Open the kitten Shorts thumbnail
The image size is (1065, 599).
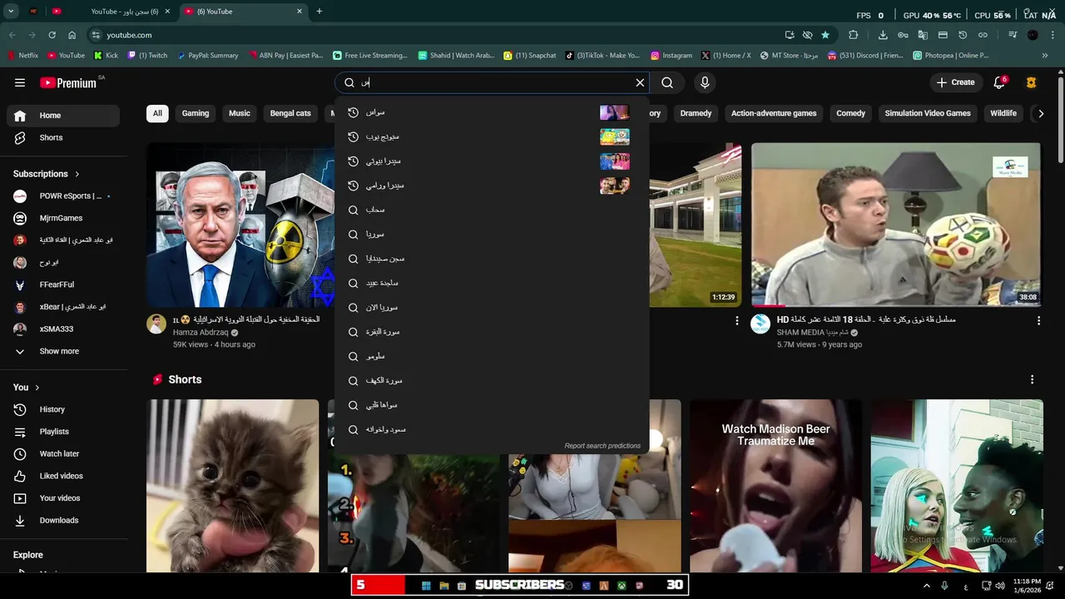click(233, 486)
